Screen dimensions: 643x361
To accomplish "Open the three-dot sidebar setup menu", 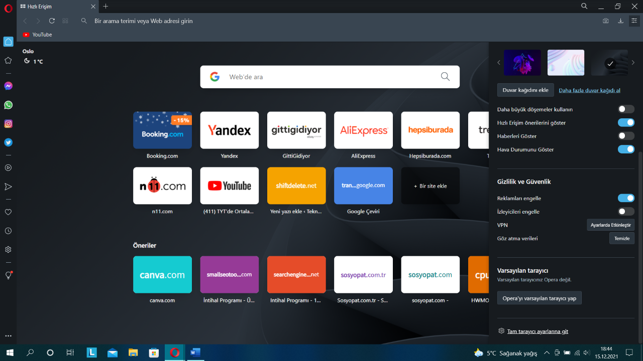I will (8, 335).
